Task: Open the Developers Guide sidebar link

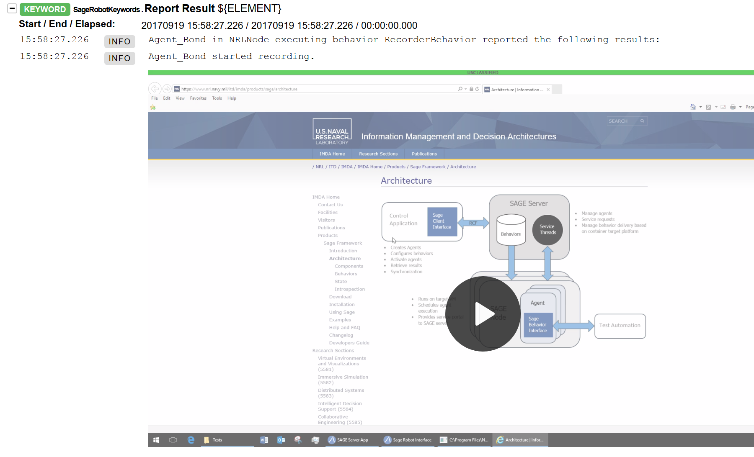Action: (349, 343)
